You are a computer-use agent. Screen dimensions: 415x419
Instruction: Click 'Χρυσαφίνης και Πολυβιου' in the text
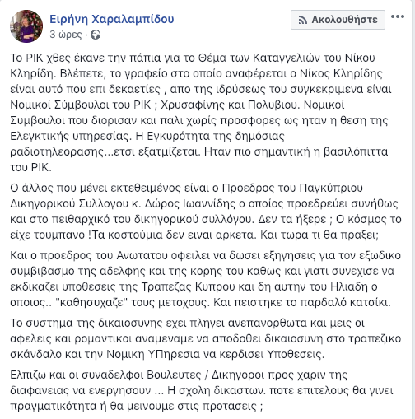pyautogui.click(x=229, y=105)
